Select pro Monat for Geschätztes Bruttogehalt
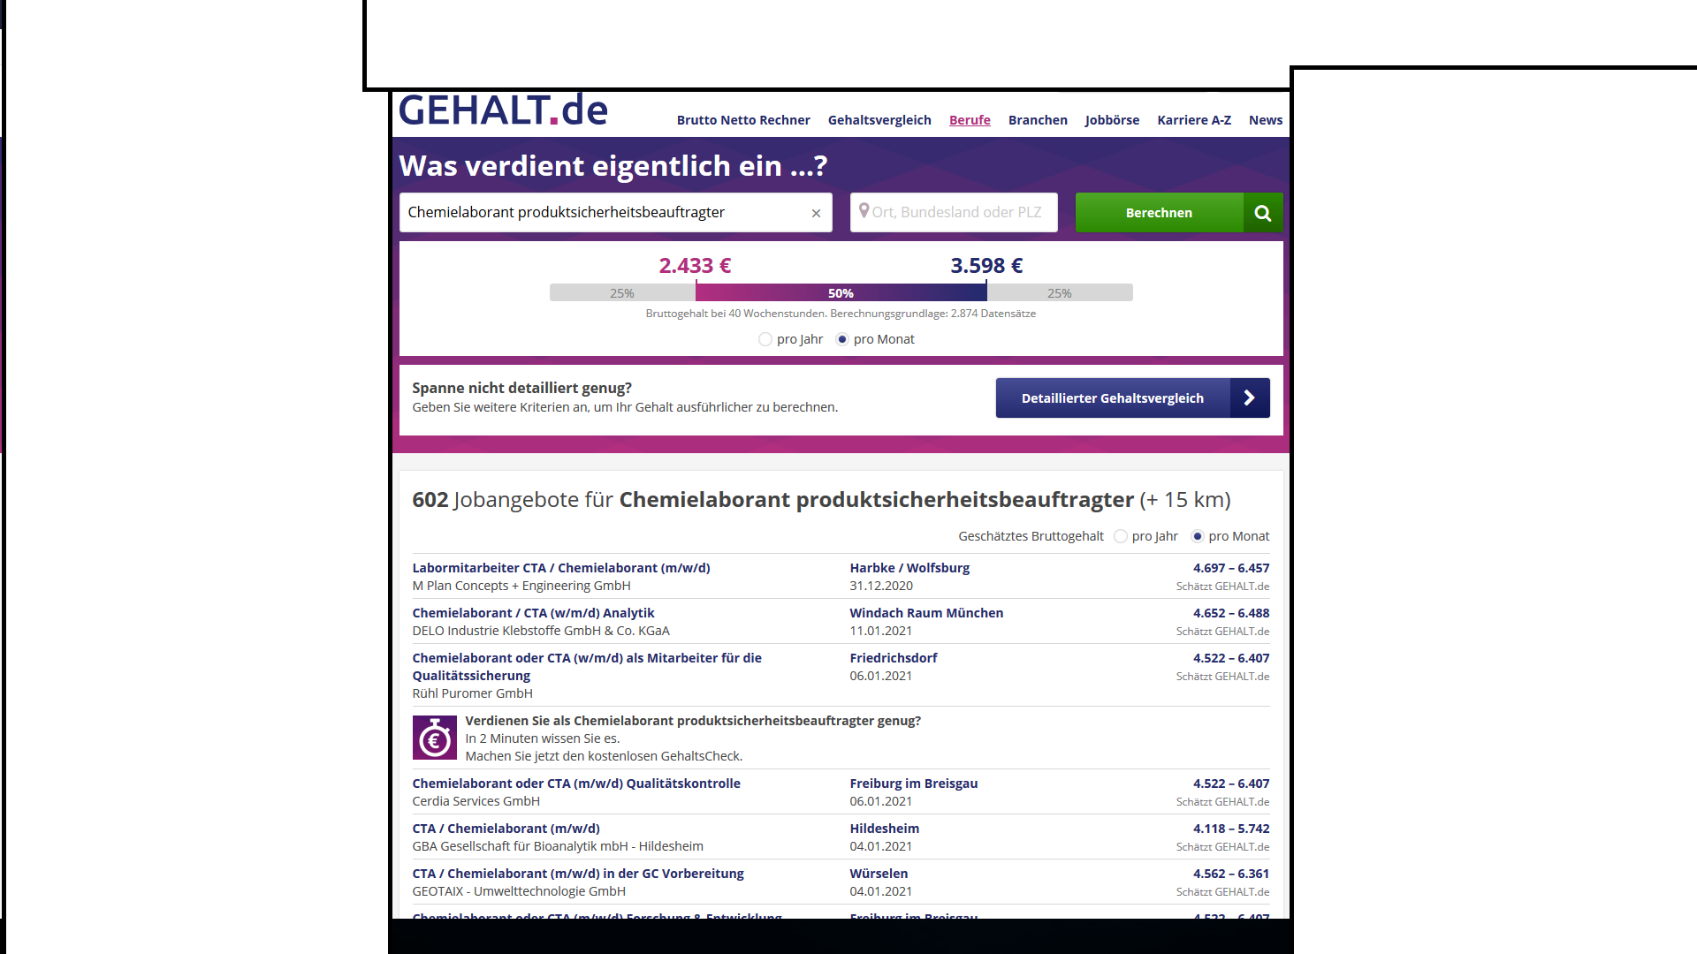This screenshot has width=1697, height=954. coord(1198,536)
